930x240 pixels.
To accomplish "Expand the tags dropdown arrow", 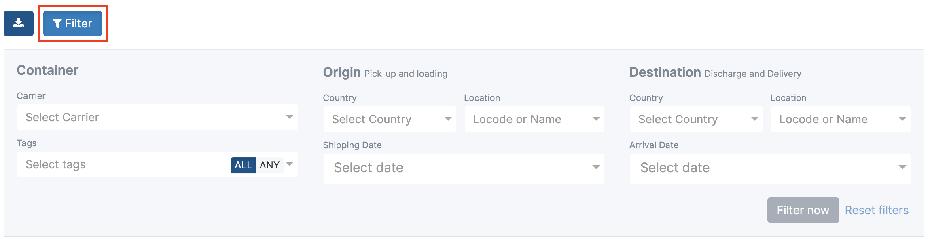I will pos(290,164).
